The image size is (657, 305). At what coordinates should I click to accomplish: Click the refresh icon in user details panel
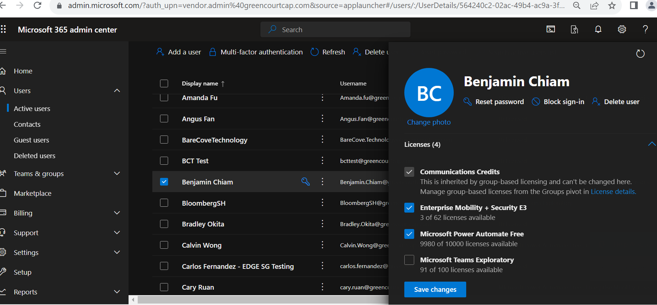tap(640, 54)
